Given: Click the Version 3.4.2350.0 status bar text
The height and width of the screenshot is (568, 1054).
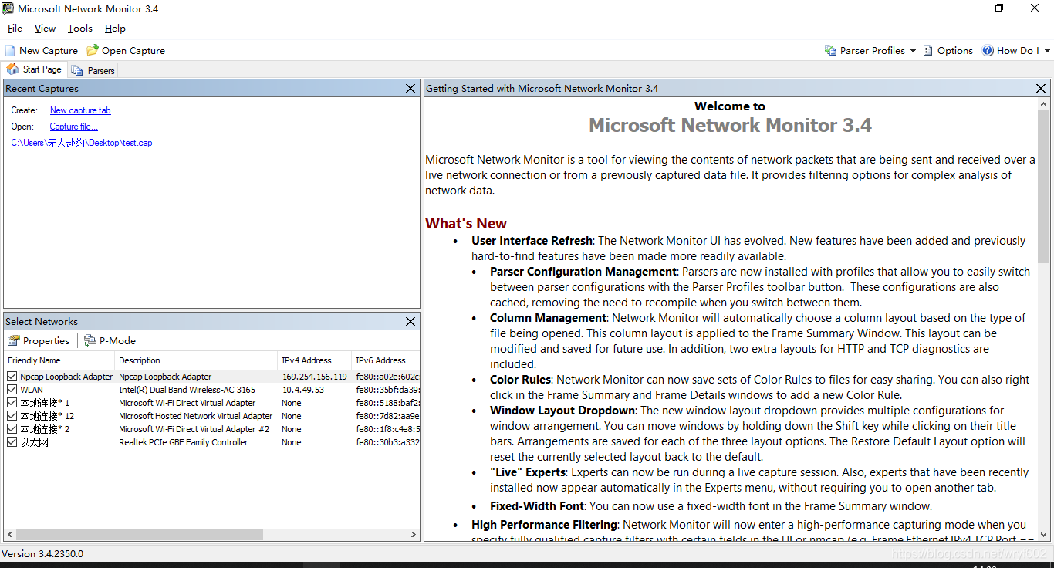Looking at the screenshot, I should click(x=42, y=553).
